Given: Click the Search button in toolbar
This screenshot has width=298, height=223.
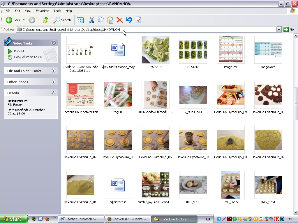Looking at the screenshot, I should click(x=62, y=20).
